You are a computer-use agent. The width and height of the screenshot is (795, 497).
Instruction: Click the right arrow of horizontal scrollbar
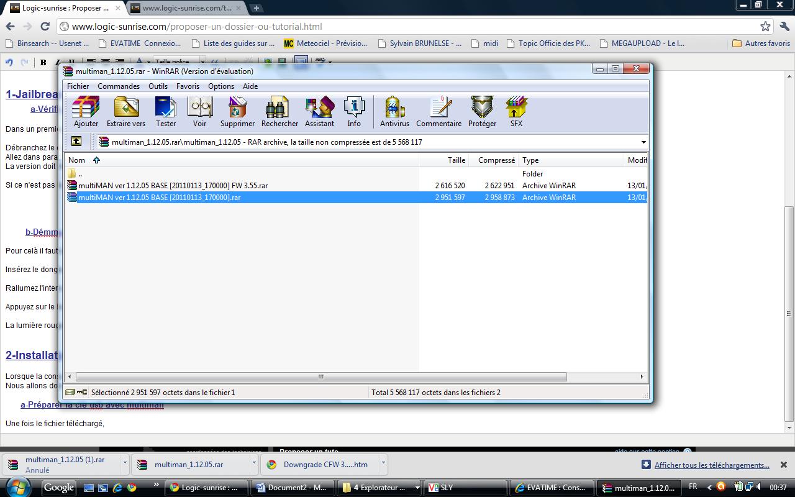click(x=642, y=376)
